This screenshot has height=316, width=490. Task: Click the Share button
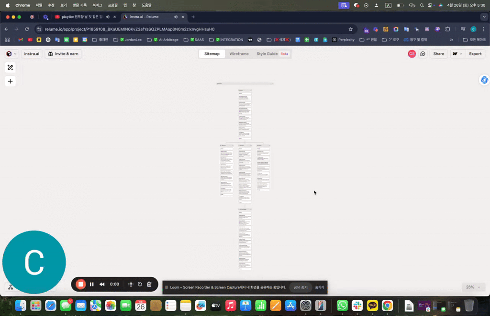click(x=438, y=54)
